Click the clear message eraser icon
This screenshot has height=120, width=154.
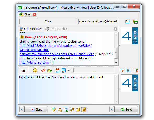(x=122, y=71)
